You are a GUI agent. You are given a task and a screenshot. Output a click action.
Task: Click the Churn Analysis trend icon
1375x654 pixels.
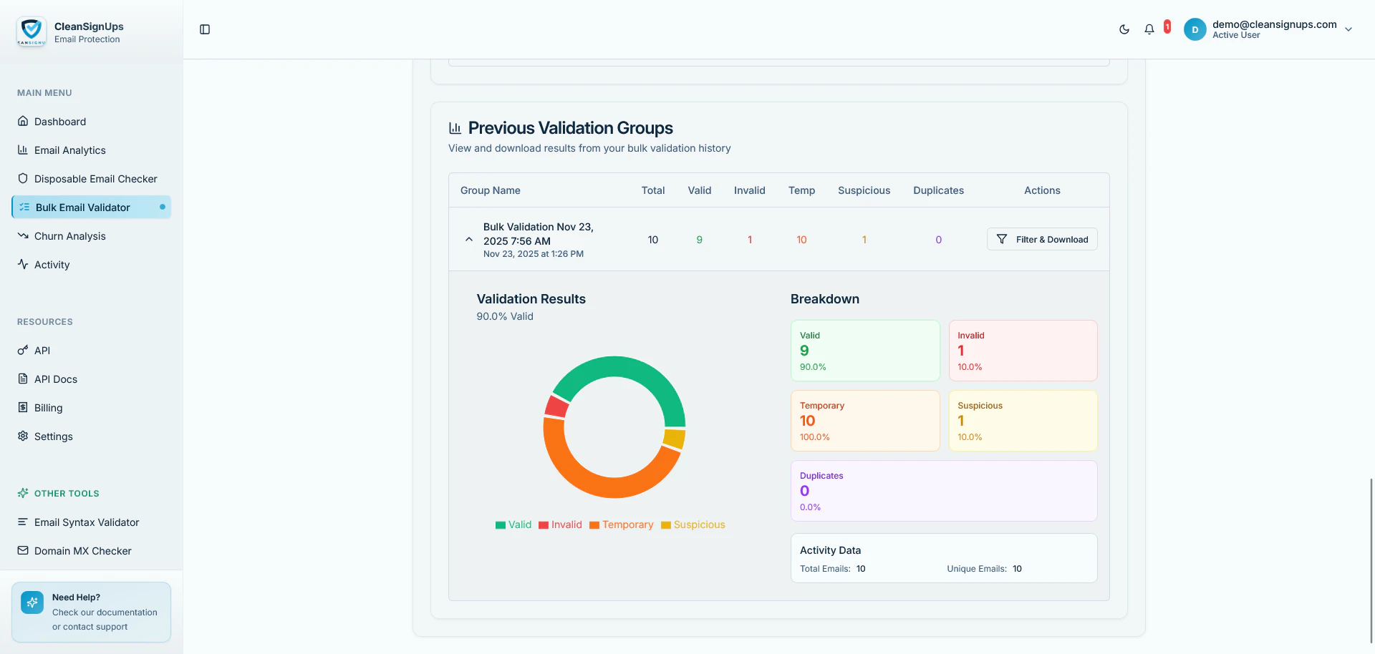click(x=23, y=235)
